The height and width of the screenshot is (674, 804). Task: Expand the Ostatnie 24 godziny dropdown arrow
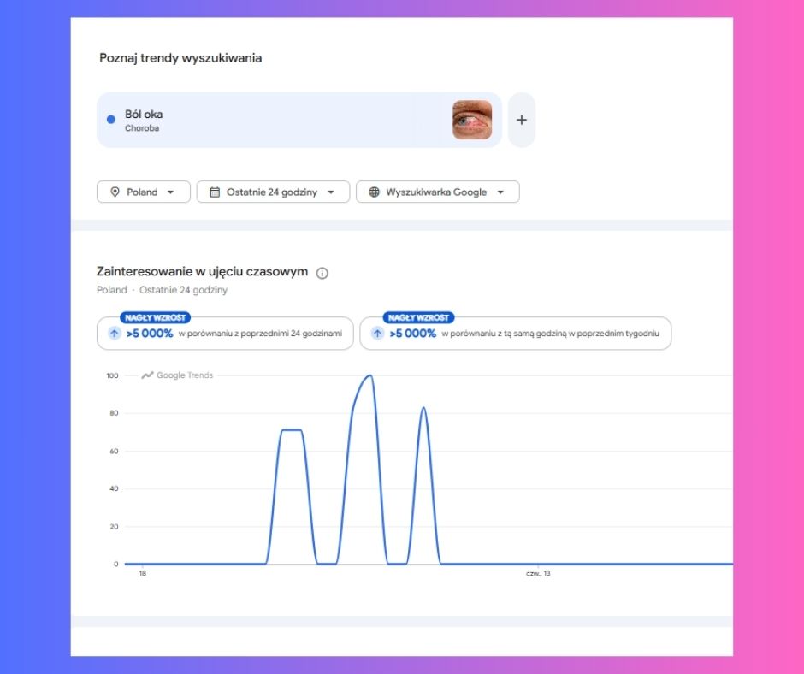coord(331,192)
